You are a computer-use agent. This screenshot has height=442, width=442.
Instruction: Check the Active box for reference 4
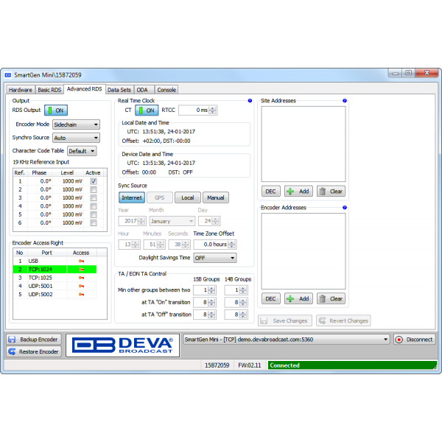(x=94, y=206)
